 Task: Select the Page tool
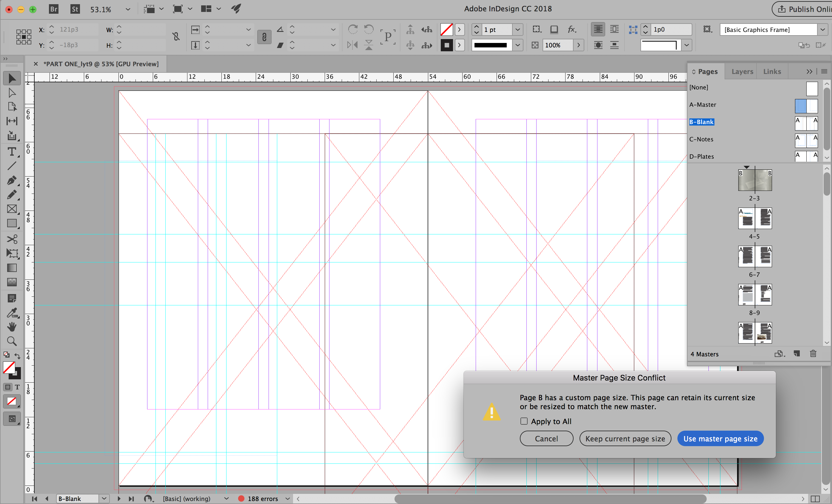(x=12, y=106)
